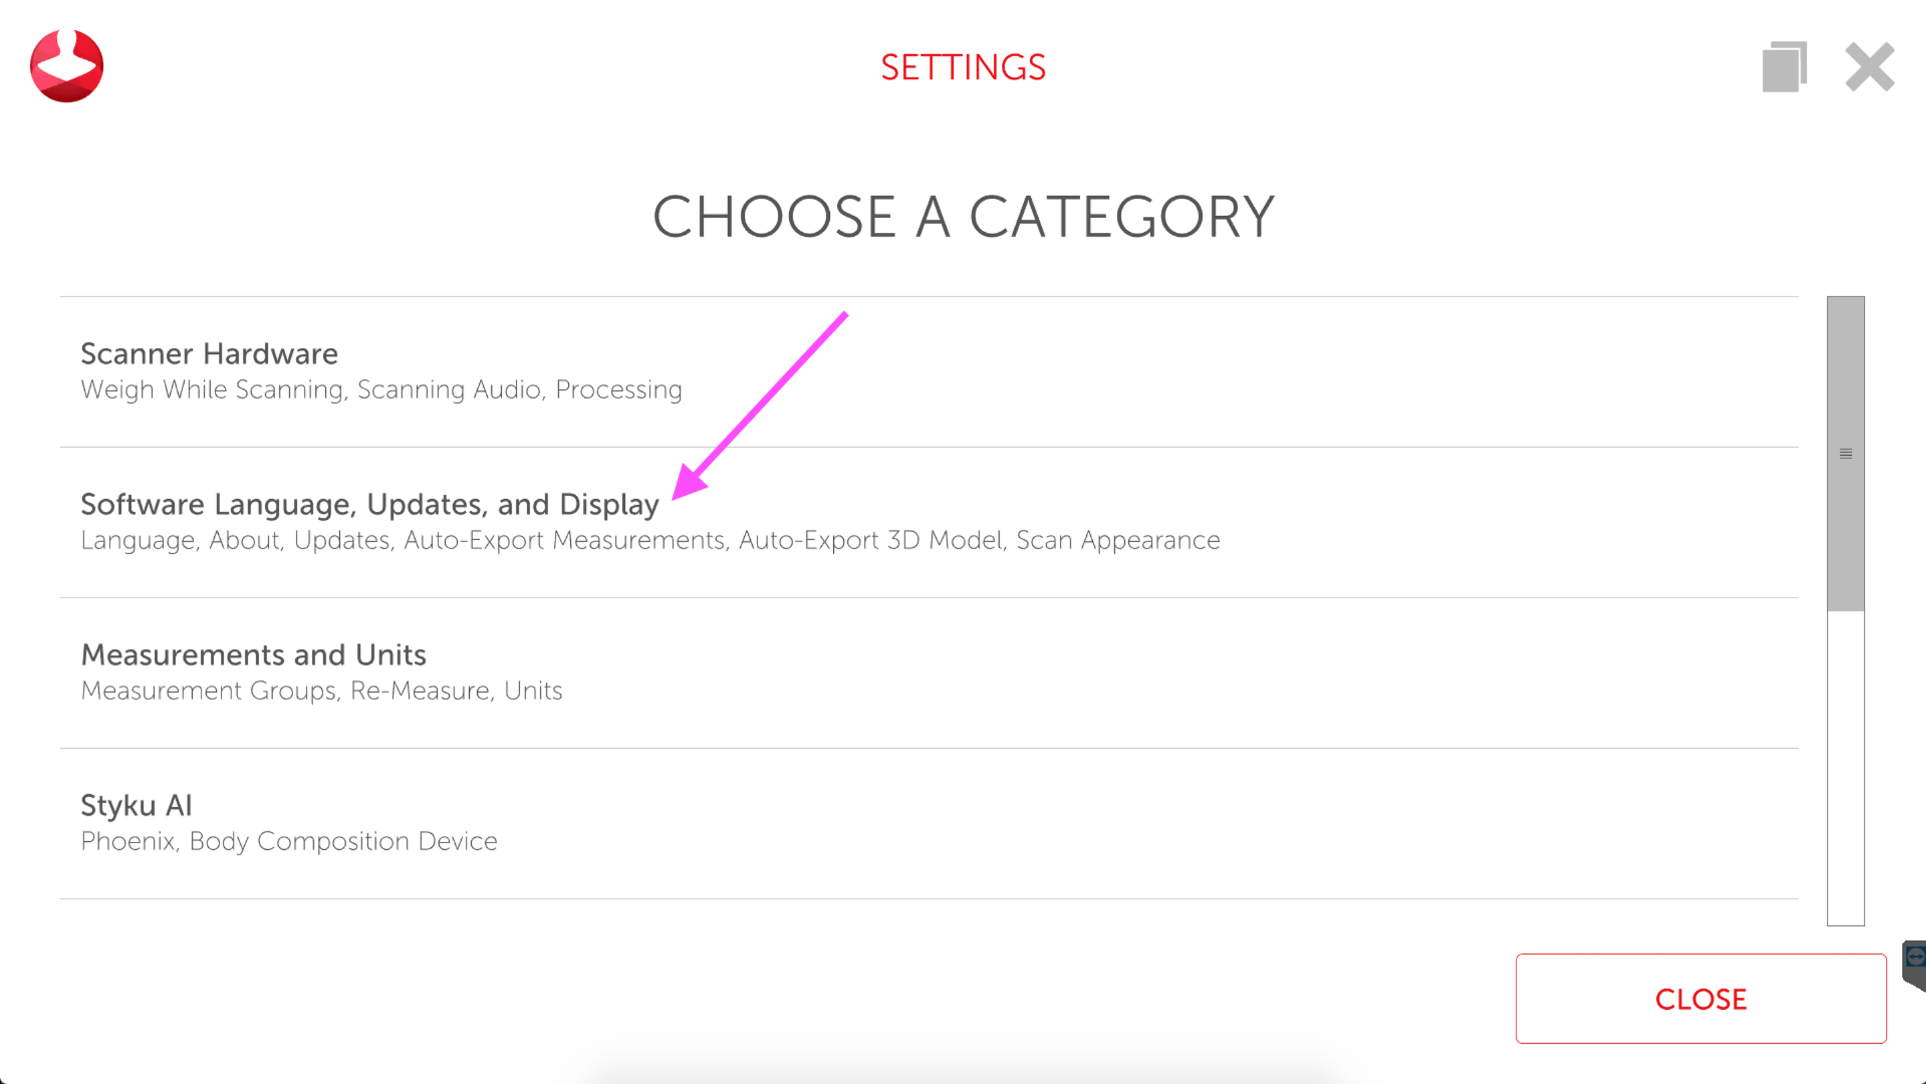This screenshot has width=1926, height=1084.
Task: Click the empty scrollbar track below the thumb
Action: click(1846, 770)
